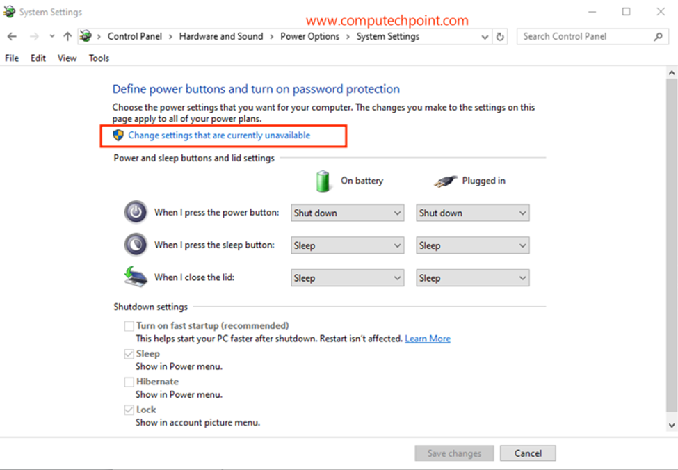Expand chevron after Control Panel breadcrumb

click(x=170, y=37)
